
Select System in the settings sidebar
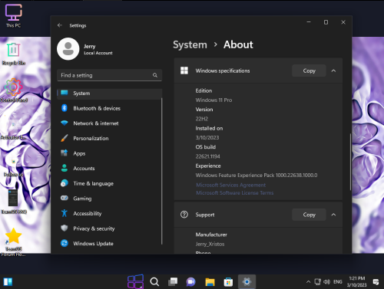click(109, 94)
